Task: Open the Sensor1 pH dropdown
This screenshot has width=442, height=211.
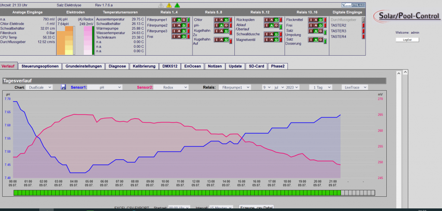Action: 105,87
